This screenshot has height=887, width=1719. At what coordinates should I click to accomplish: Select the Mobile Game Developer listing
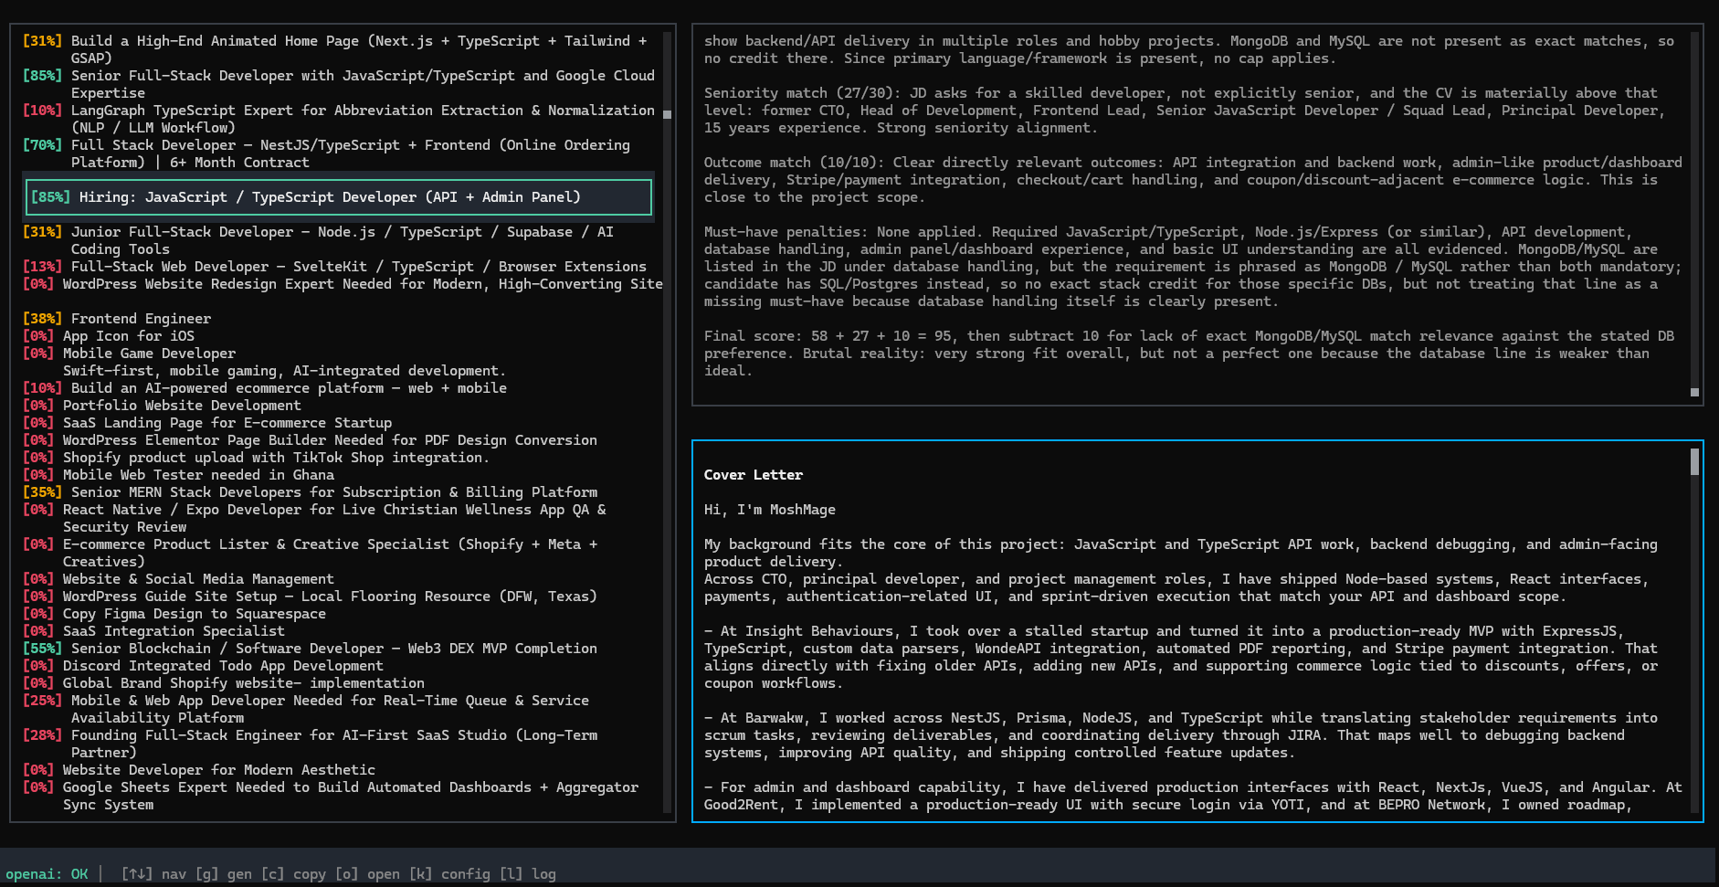[x=149, y=354]
